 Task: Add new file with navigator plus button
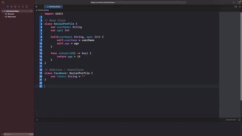pyautogui.click(x=2, y=134)
